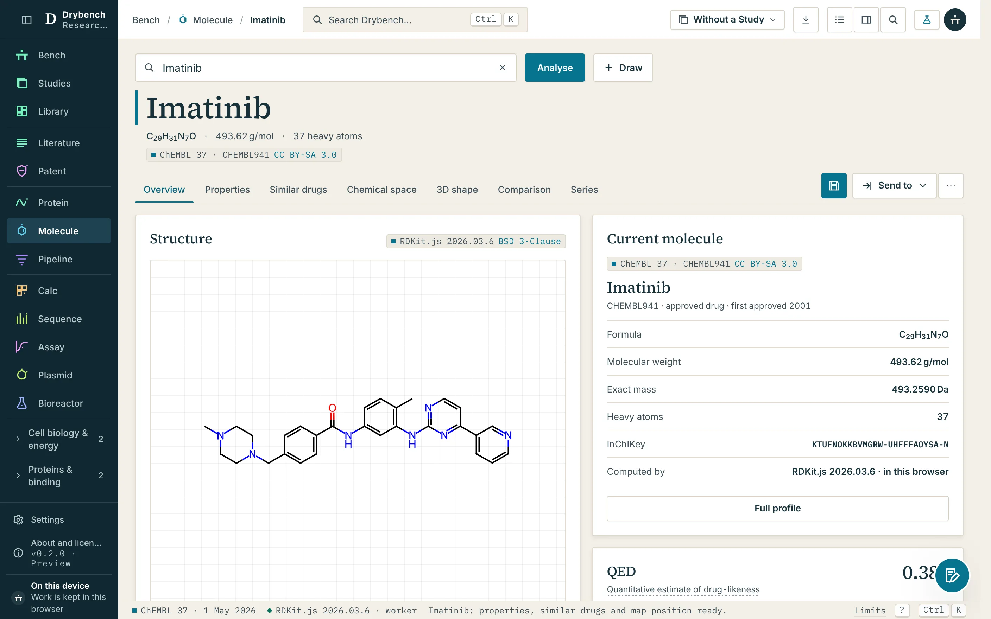Switch to the Properties tab

227,190
